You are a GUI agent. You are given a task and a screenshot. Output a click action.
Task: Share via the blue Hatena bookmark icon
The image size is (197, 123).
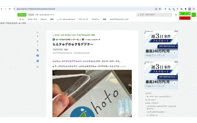[38, 61]
